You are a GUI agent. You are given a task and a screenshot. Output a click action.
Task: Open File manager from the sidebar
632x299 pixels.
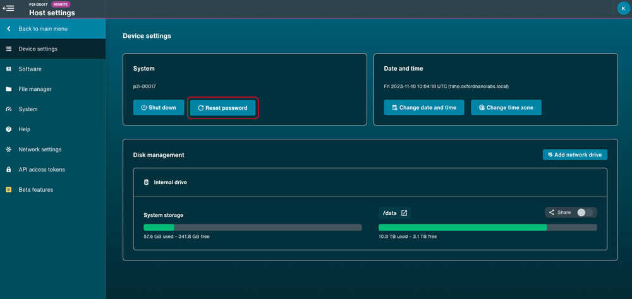[53, 90]
